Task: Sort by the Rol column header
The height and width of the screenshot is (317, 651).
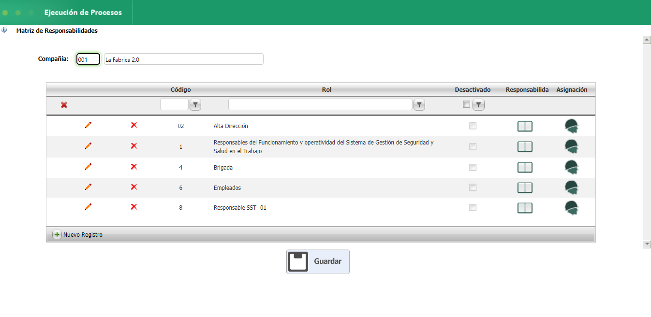Action: click(x=326, y=89)
